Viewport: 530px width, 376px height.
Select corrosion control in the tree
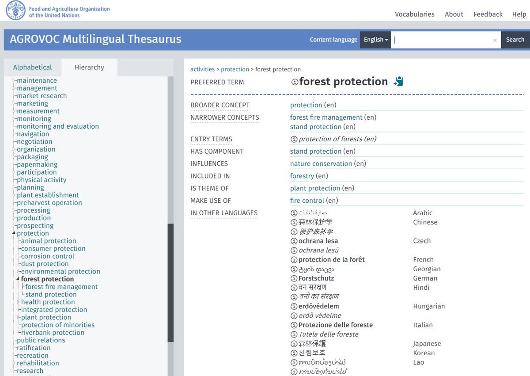click(x=48, y=256)
